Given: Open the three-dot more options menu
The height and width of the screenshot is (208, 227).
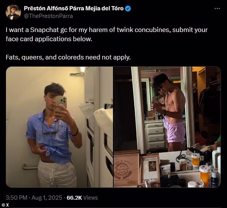Looking at the screenshot, I should [x=217, y=9].
